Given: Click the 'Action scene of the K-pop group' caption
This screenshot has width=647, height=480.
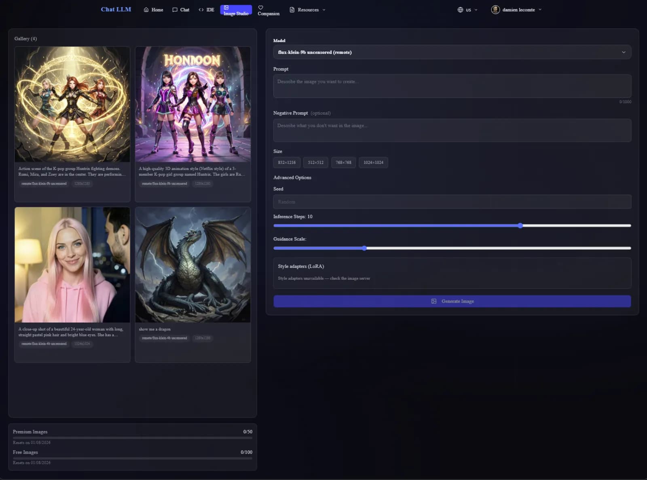Looking at the screenshot, I should pos(72,171).
